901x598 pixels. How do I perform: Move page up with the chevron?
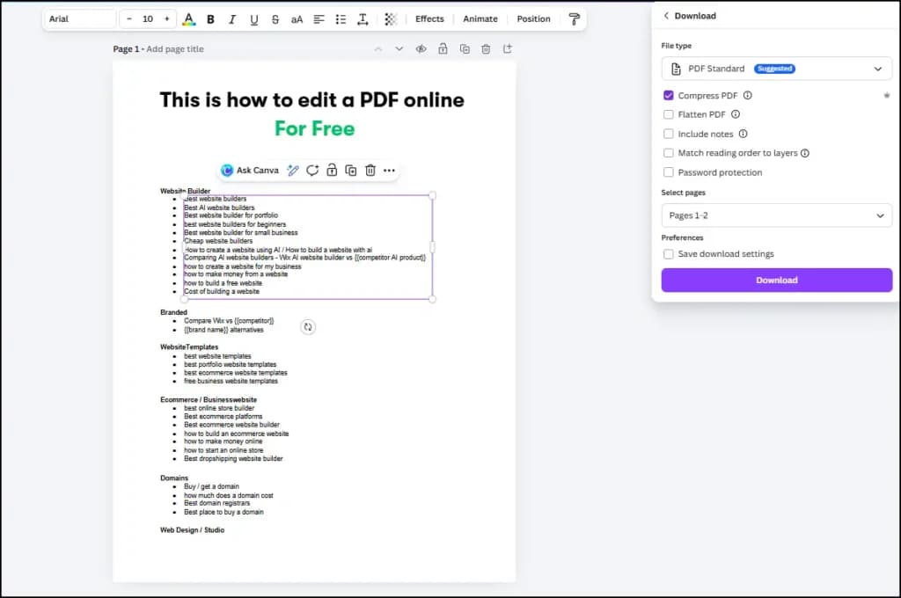click(378, 49)
